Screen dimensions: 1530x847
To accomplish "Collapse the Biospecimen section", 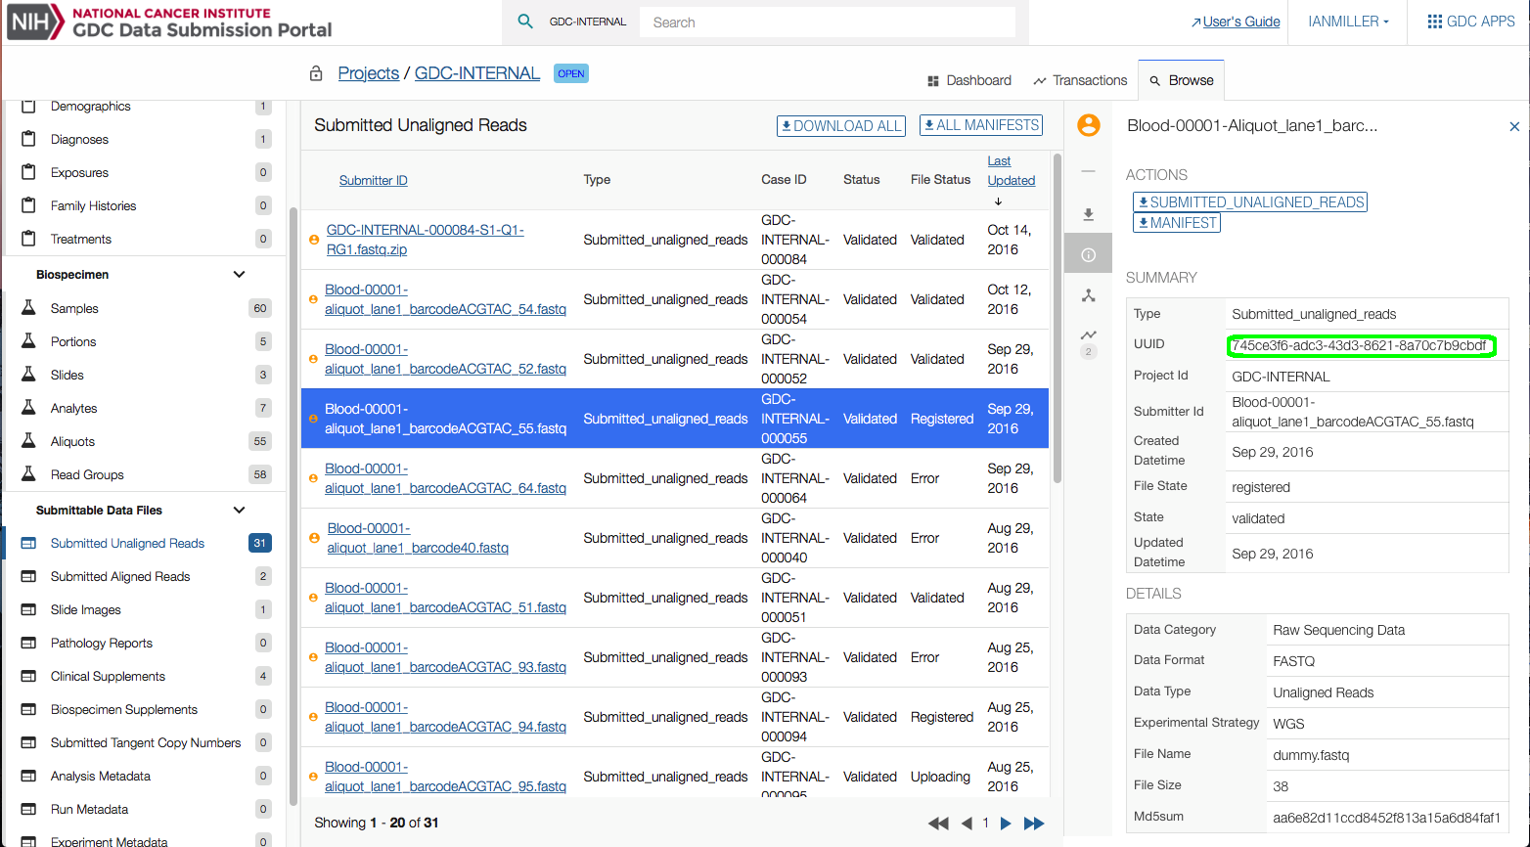I will coord(239,275).
